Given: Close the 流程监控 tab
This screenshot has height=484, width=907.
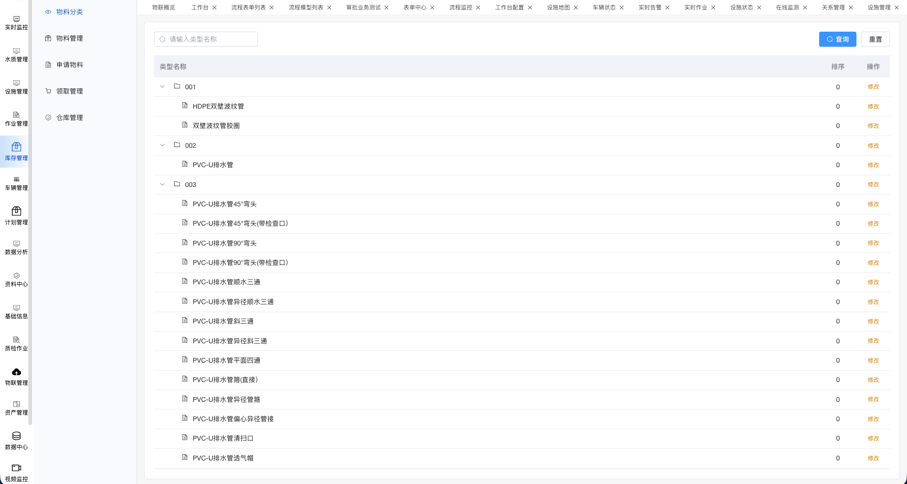Looking at the screenshot, I should (478, 8).
